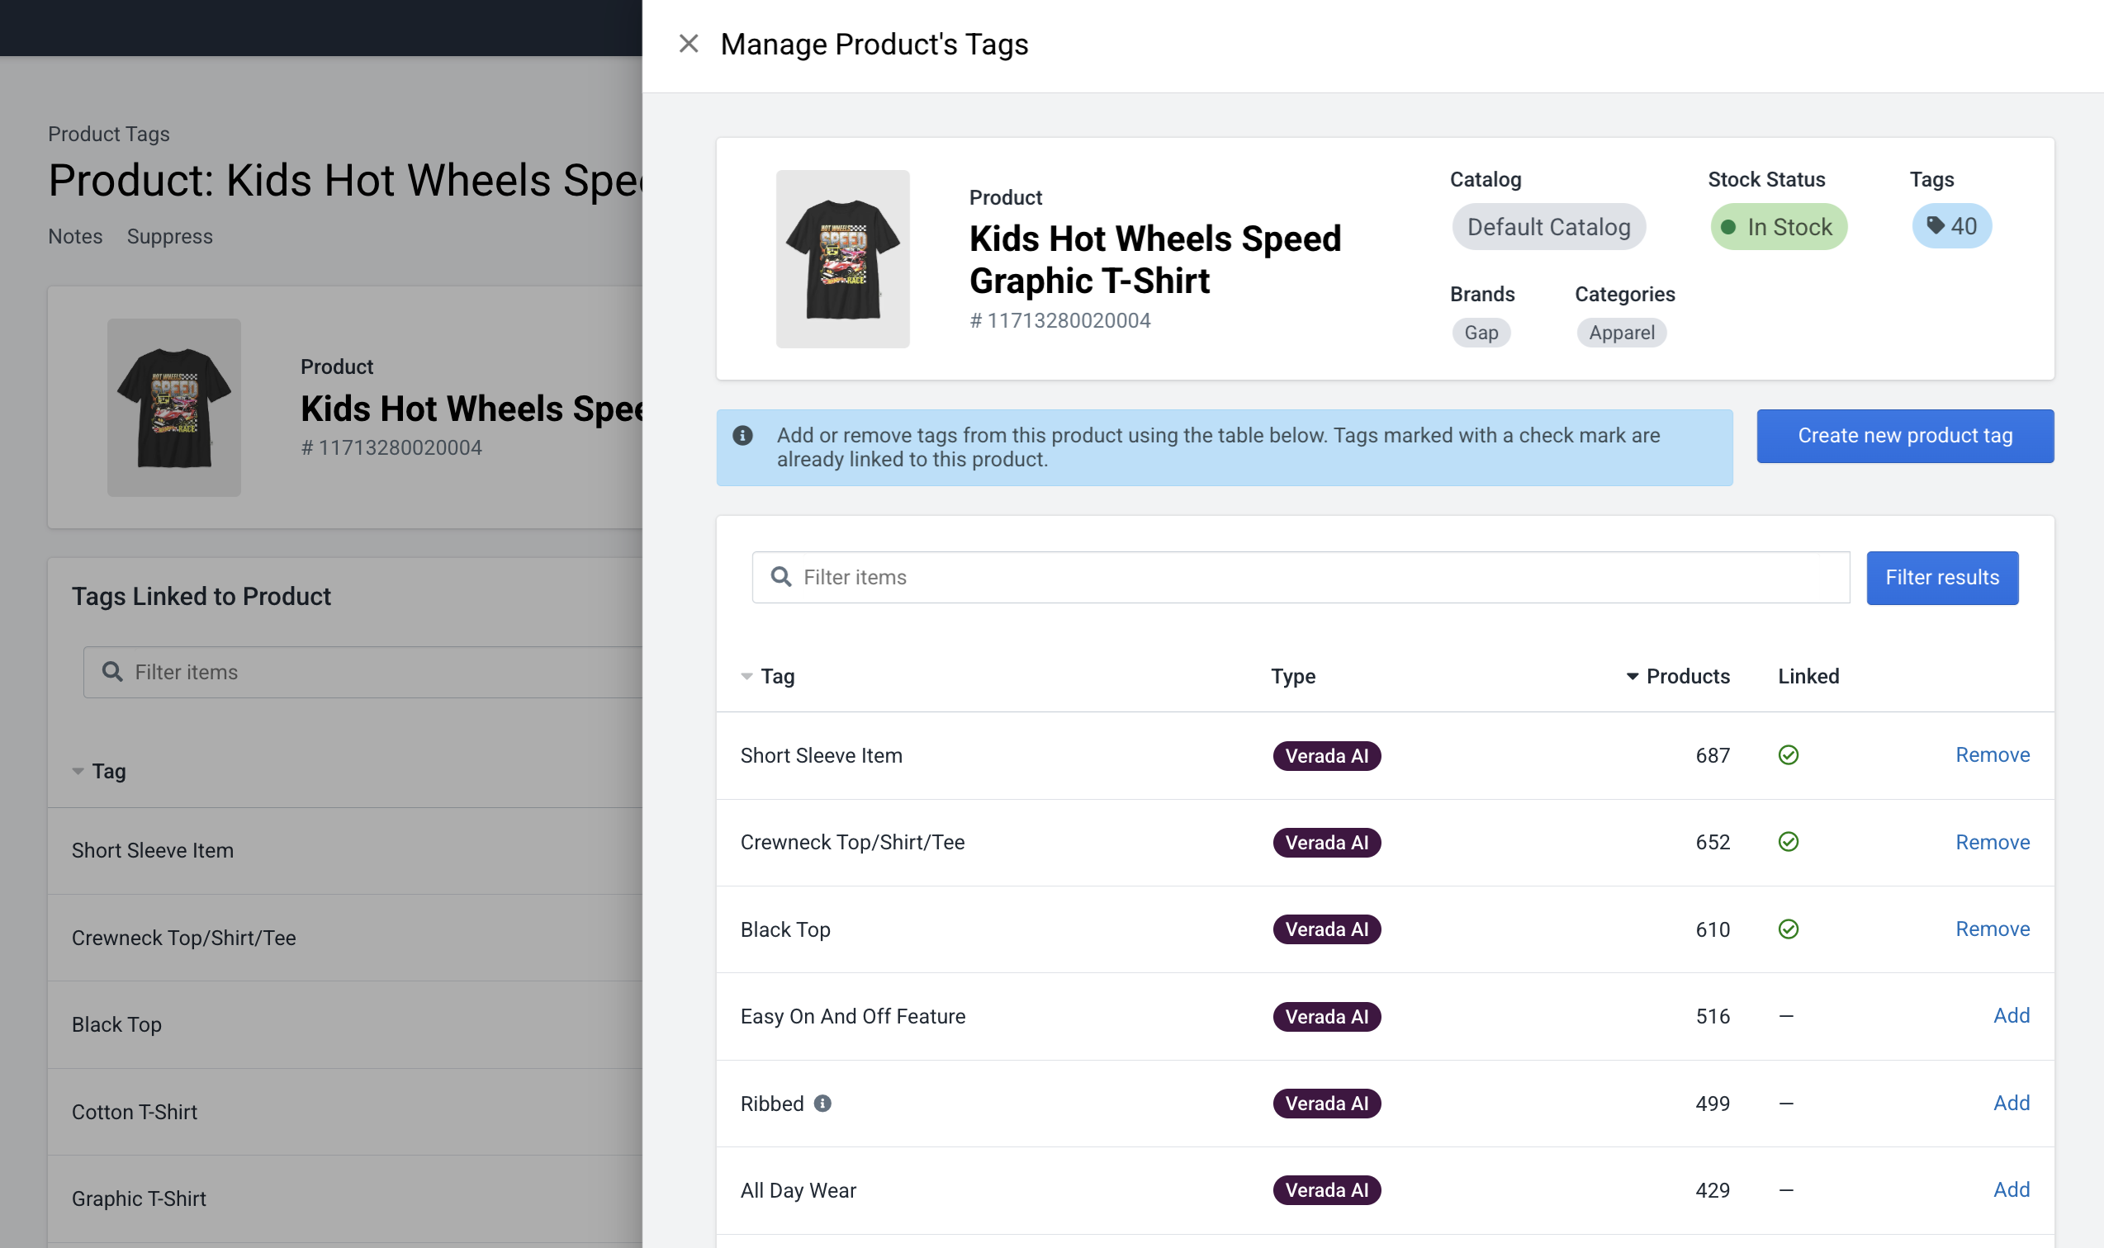The image size is (2104, 1248).
Task: Click the Verada AI badge for Black Top
Action: pos(1327,929)
